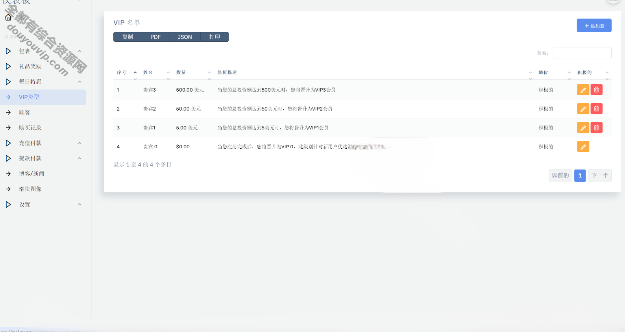Click the triangle icon beside 礼品奖励
625x332 pixels.
click(8, 66)
